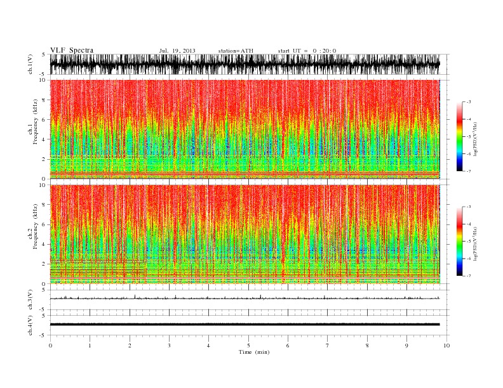The width and height of the screenshot is (503, 388).
Task: Click the ch.2 spectrogram color bar
Action: (459, 242)
